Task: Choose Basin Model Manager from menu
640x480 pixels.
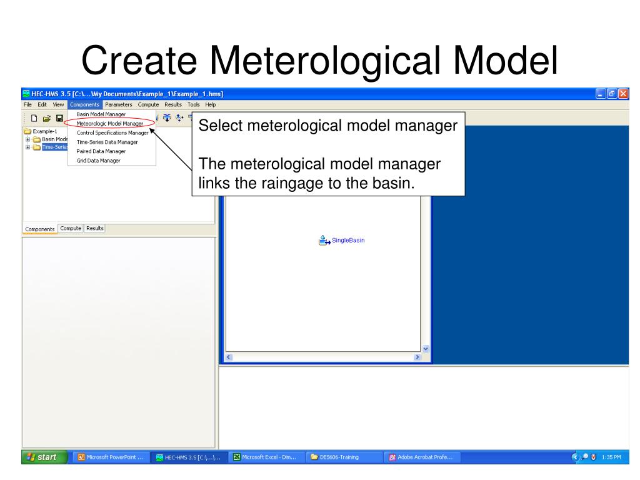Action: (x=112, y=115)
